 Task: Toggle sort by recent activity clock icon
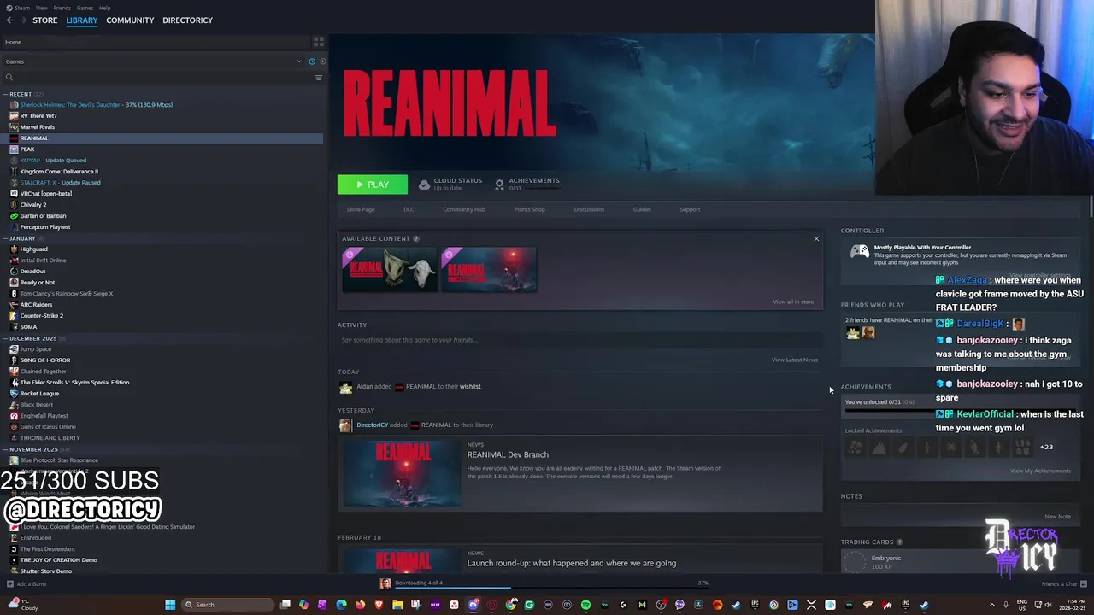[312, 61]
